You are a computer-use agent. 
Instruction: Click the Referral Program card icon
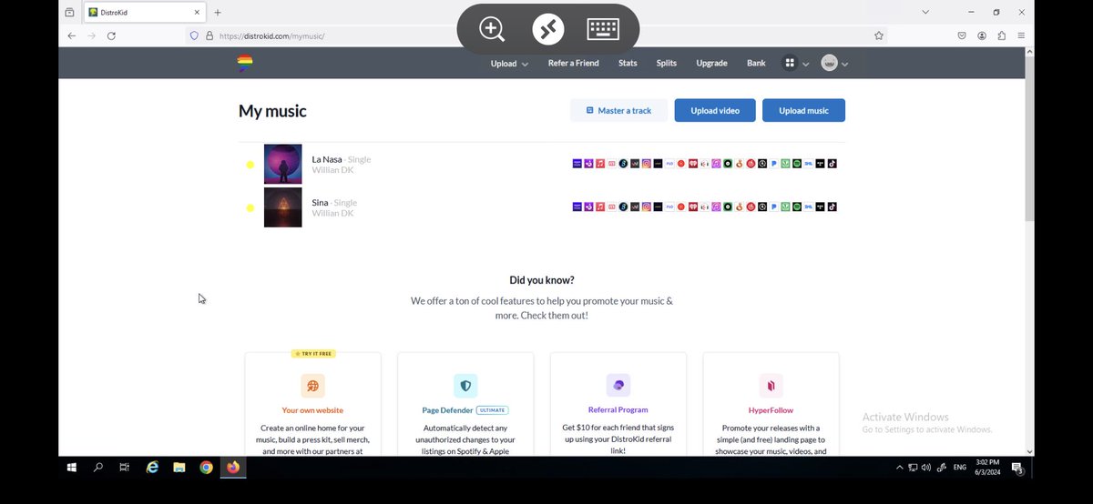[x=618, y=385]
